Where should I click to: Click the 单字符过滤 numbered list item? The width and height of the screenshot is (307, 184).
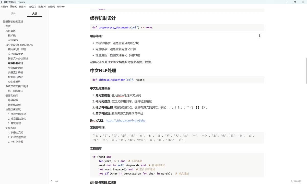[119, 113]
